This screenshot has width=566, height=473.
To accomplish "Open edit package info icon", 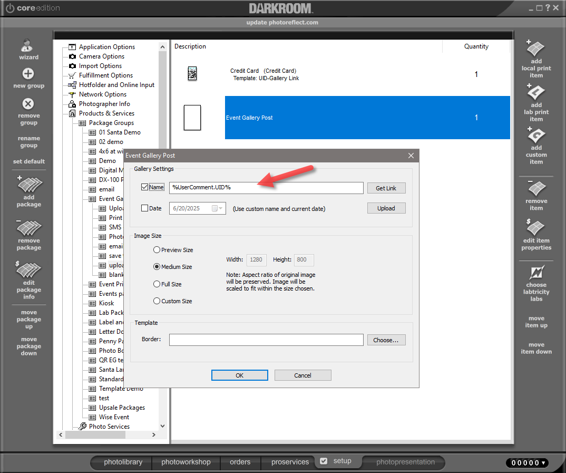I will [x=28, y=269].
